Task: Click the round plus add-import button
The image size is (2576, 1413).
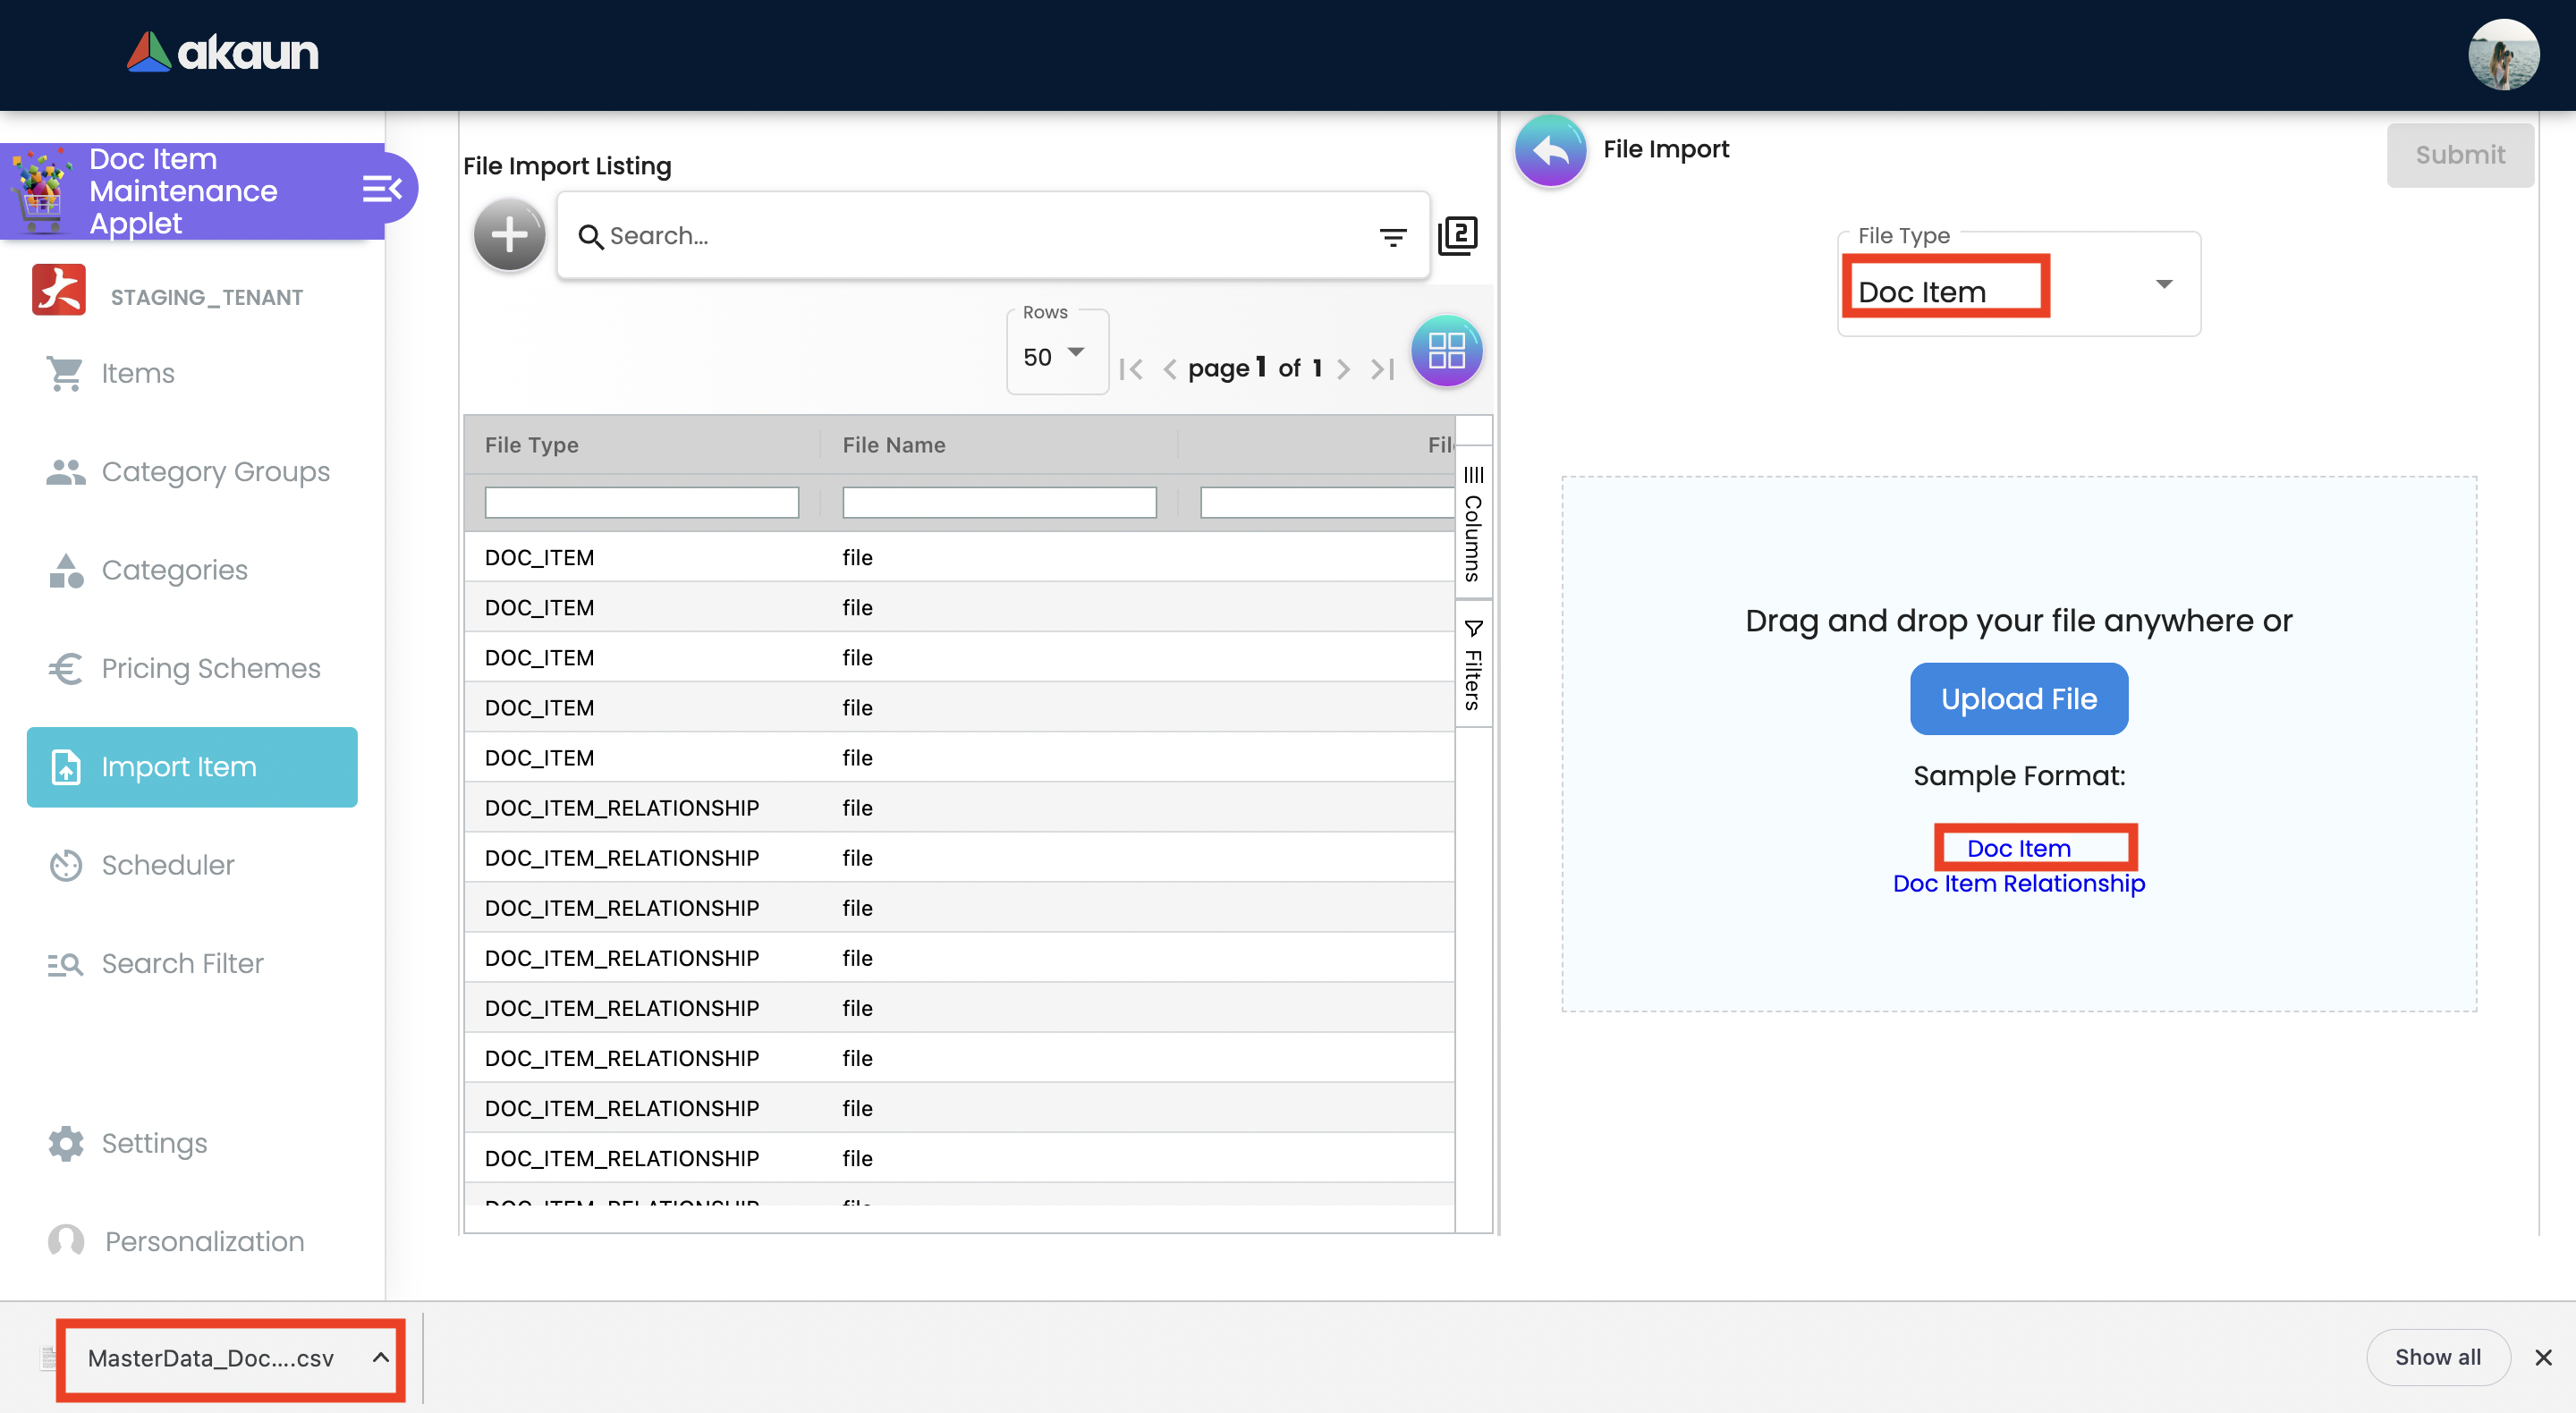Action: tap(509, 235)
